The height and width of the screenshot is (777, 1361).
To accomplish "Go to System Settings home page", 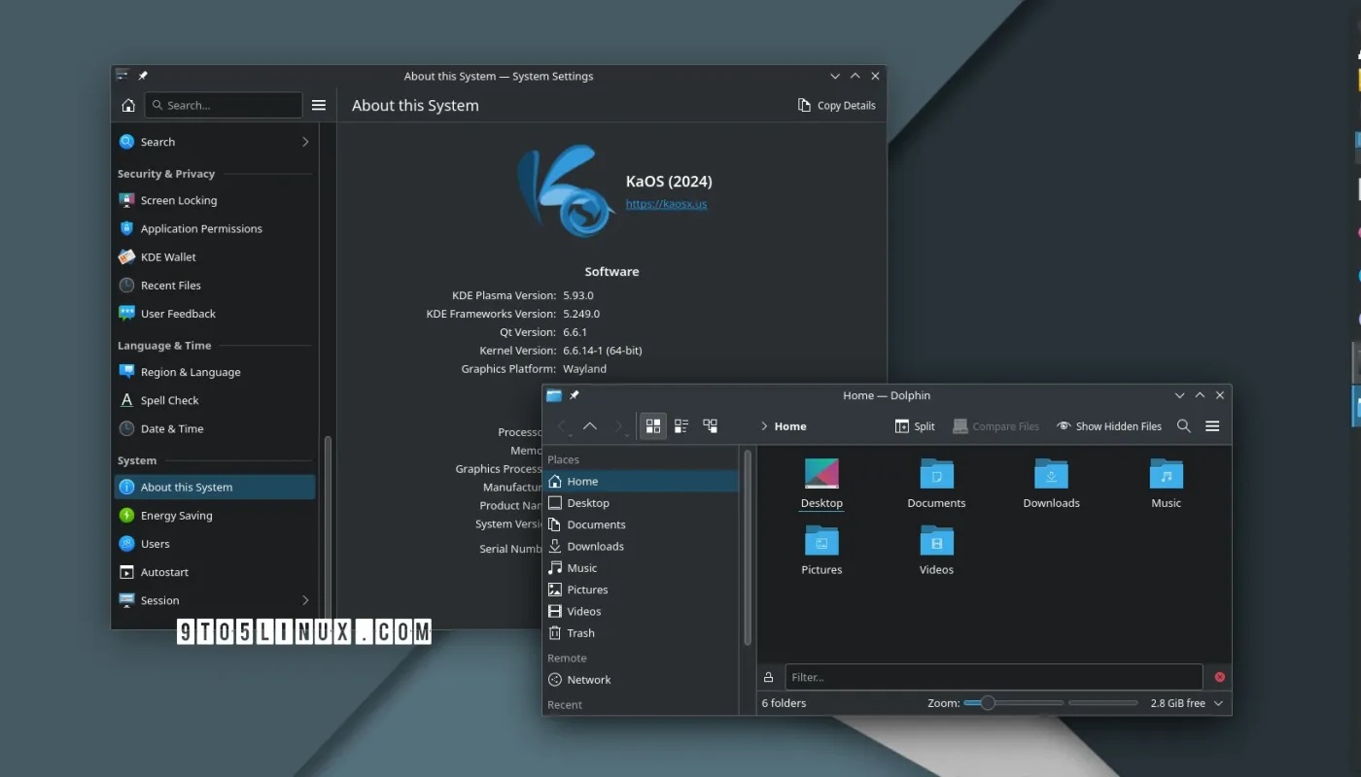I will (x=127, y=105).
